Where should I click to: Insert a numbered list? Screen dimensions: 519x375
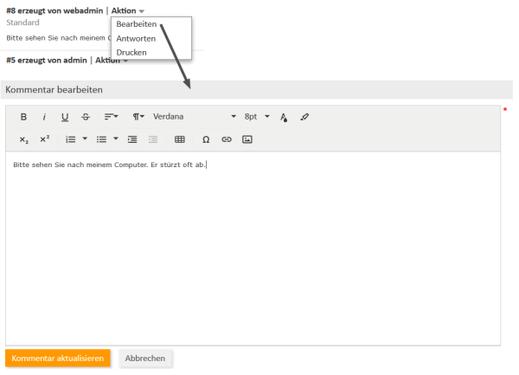pos(71,139)
